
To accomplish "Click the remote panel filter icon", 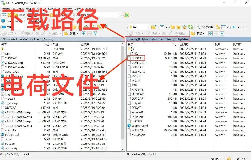I will (x=161, y=27).
